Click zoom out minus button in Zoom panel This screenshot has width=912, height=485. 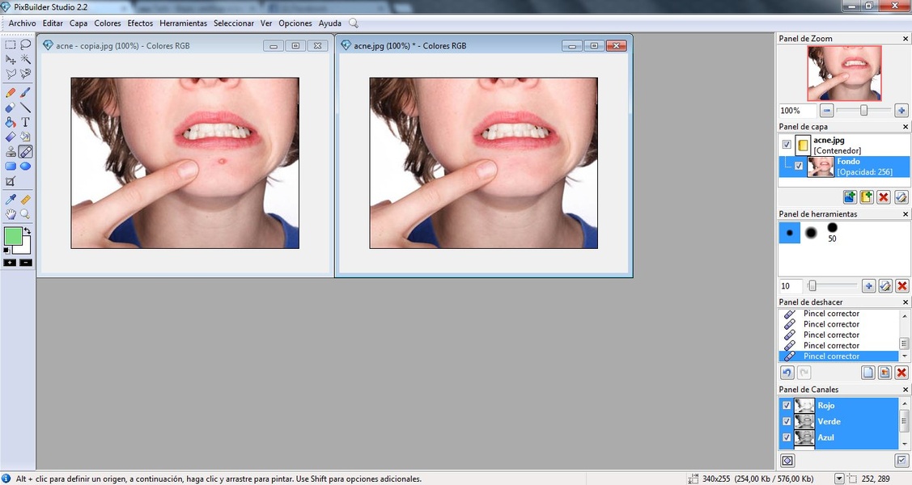(x=826, y=111)
